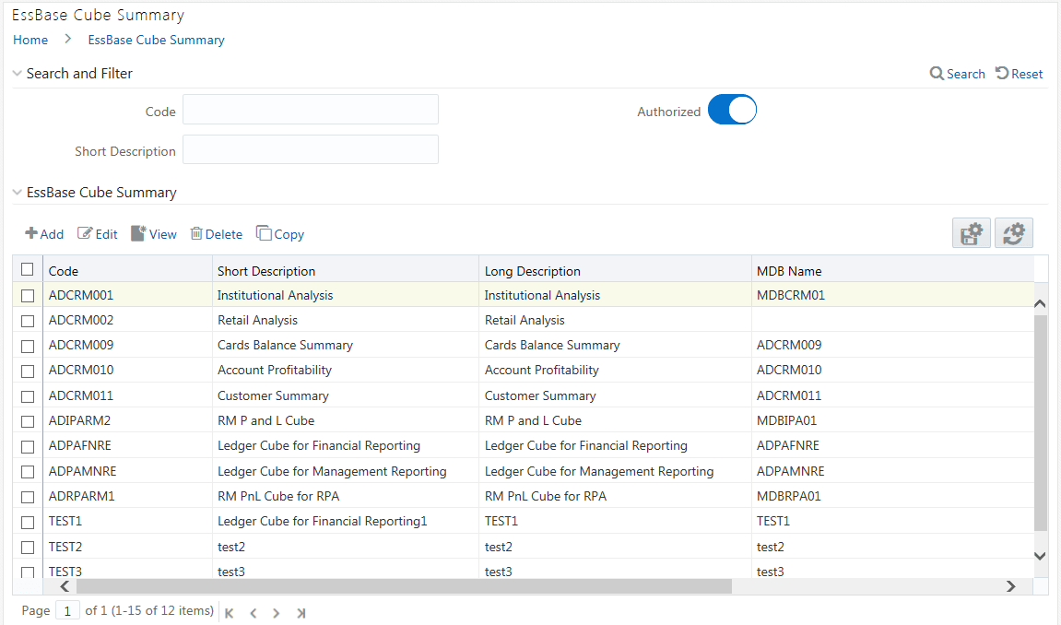Click the Search magnifier icon
Viewport: 1061px width, 625px height.
coord(937,74)
